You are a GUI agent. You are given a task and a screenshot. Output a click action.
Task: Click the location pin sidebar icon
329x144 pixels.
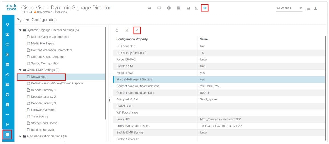click(8, 25)
